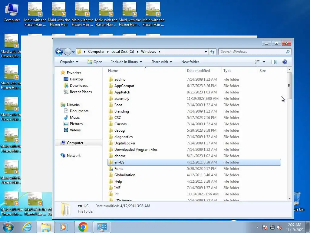Viewport: 310px width, 233px height.
Task: Sort by the Type column header
Action: (x=227, y=70)
